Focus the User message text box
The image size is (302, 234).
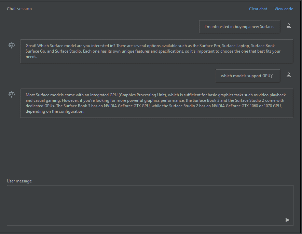click(150, 205)
